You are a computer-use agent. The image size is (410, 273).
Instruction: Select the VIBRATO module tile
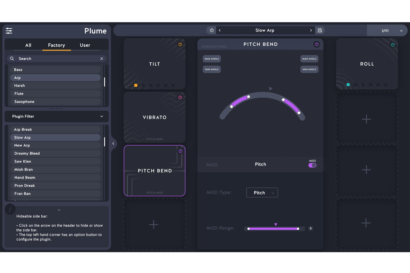154,117
